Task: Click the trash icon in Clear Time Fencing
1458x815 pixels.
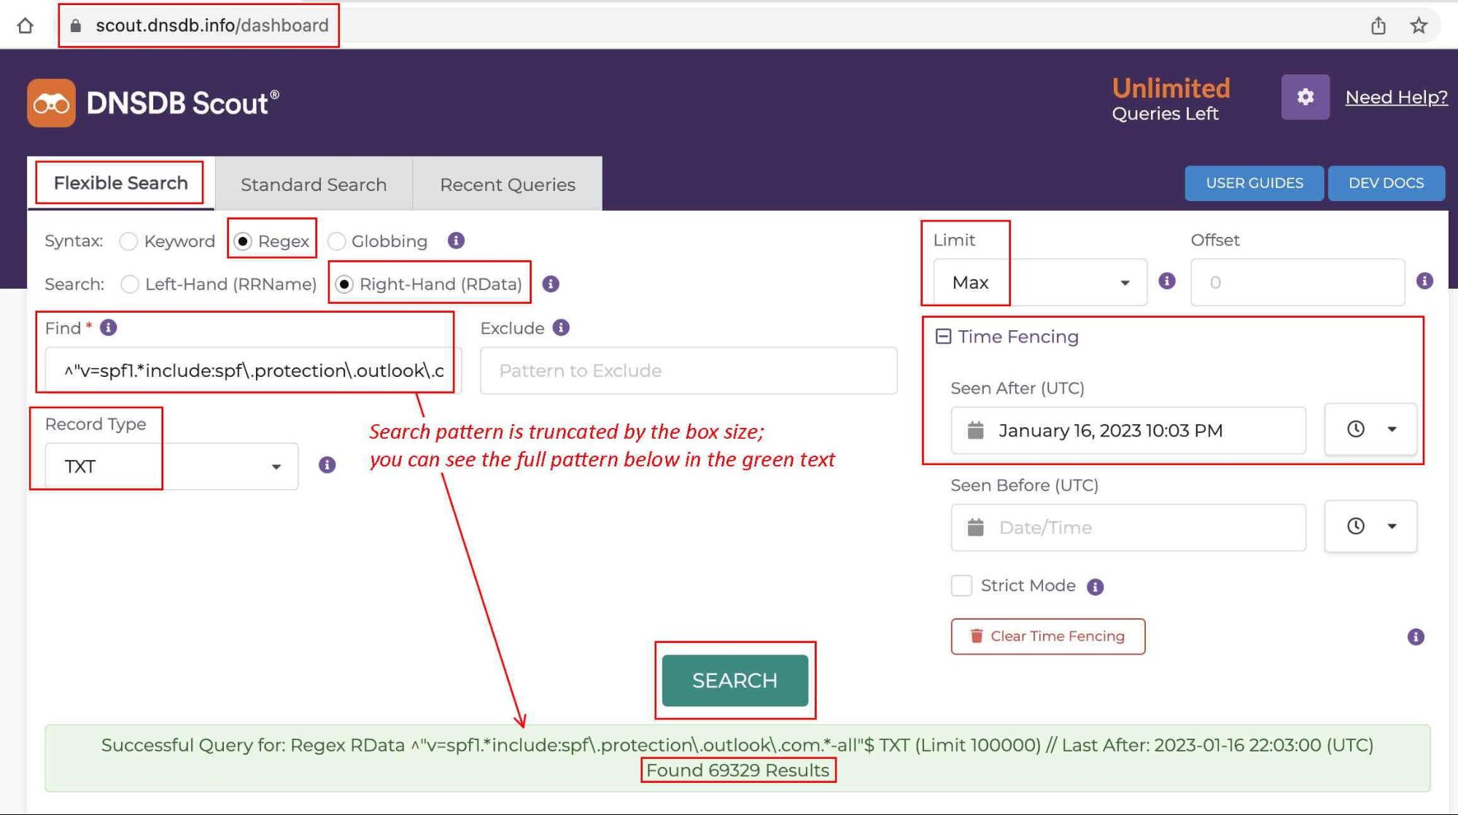Action: [976, 636]
